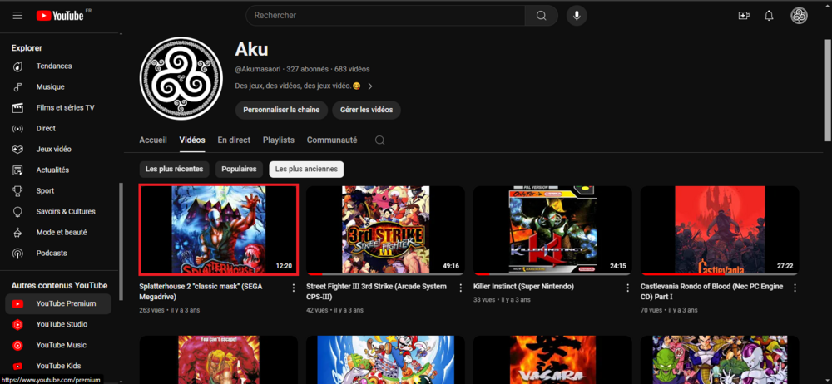Screen dimensions: 832x384
Task: Select the Les plus anciennes filter chip
Action: point(306,170)
